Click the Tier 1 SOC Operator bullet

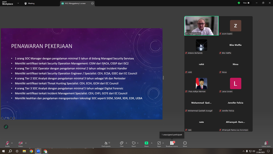(71, 68)
